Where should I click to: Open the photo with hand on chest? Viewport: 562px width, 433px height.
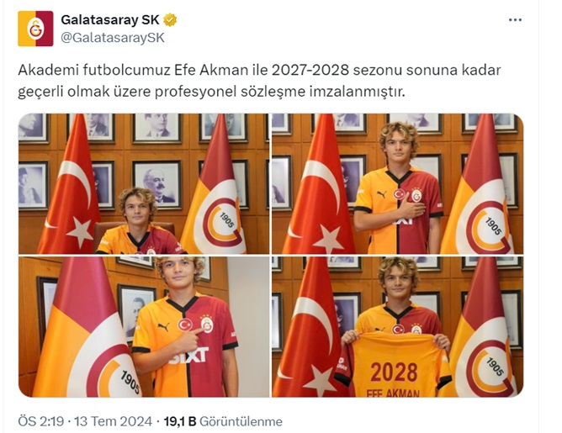397,184
